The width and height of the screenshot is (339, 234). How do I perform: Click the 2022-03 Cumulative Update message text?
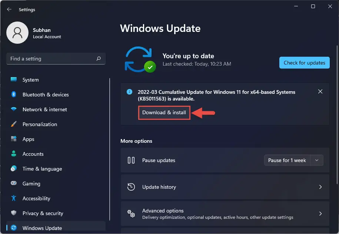[x=216, y=95]
